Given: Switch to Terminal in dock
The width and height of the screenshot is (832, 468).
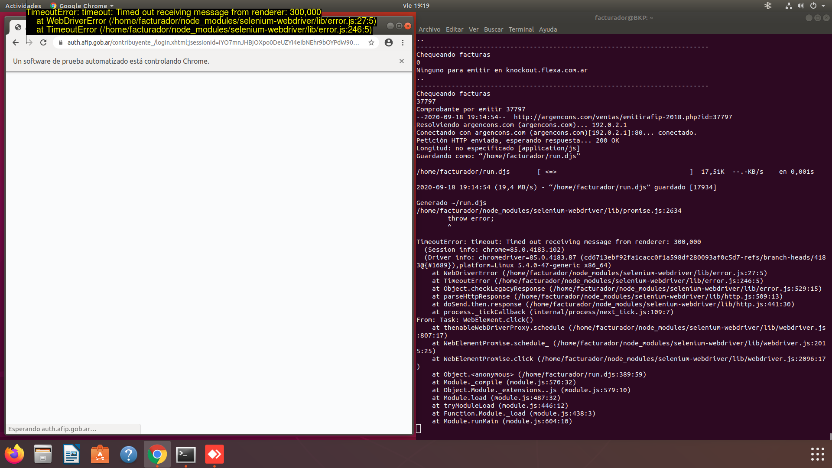Looking at the screenshot, I should (x=186, y=454).
